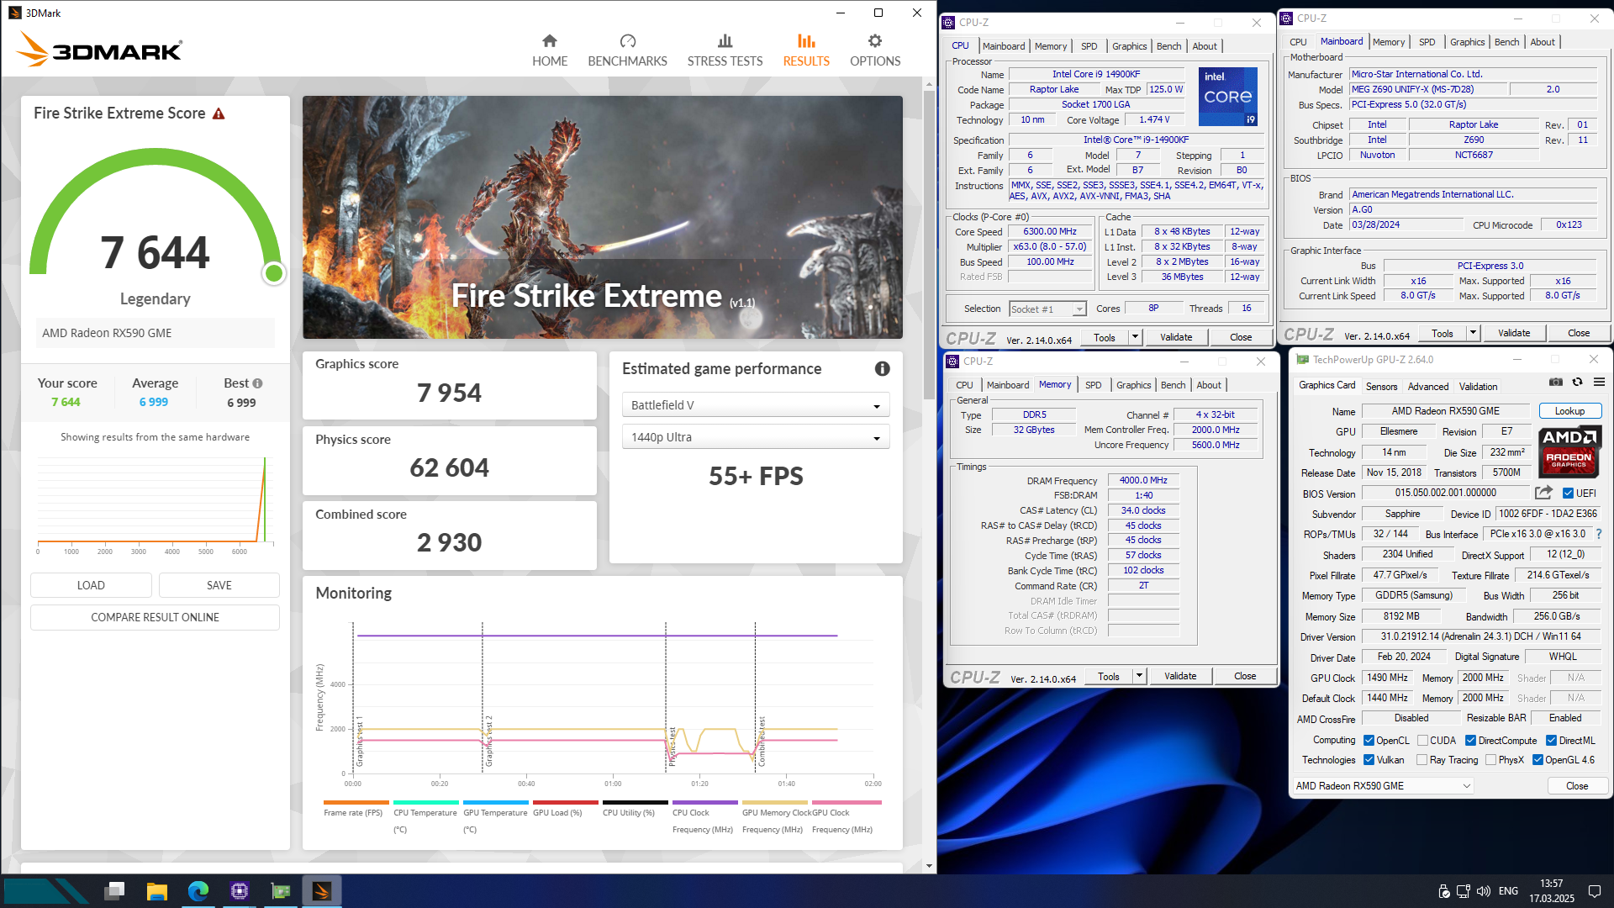The height and width of the screenshot is (908, 1614).
Task: Toggle DirectCompute checkbox in GPU-Z
Action: [1470, 741]
